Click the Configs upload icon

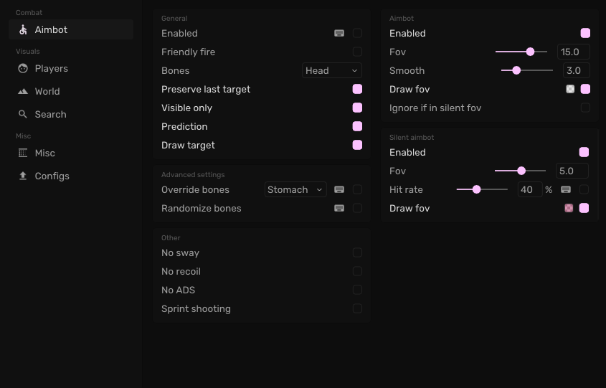(x=23, y=176)
